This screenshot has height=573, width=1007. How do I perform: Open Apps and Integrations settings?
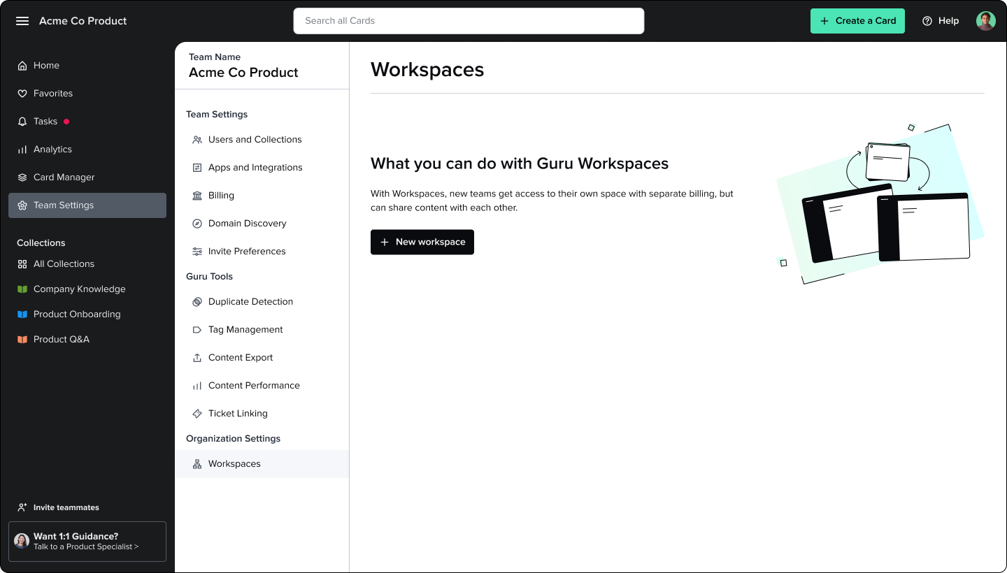pos(262,168)
